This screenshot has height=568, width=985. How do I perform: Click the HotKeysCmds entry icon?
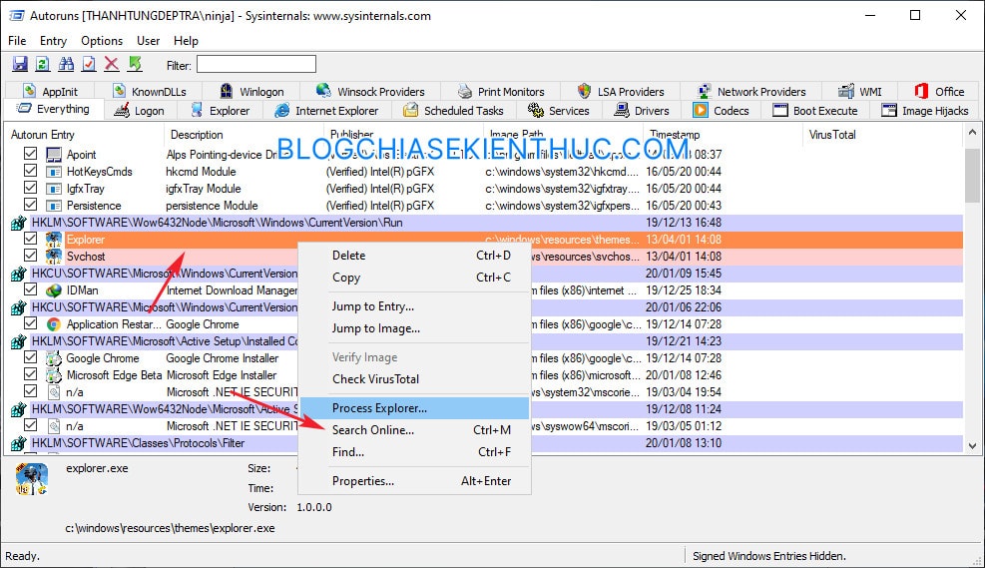tap(54, 172)
